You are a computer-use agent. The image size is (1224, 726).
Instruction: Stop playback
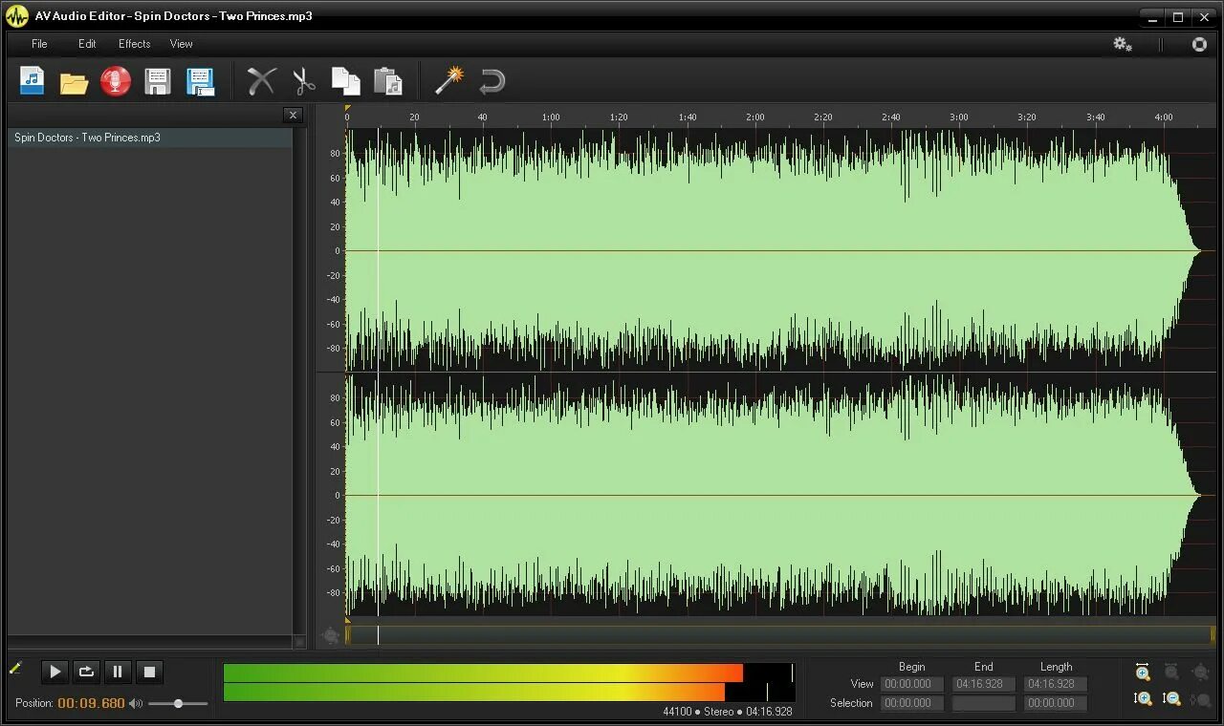pos(149,672)
